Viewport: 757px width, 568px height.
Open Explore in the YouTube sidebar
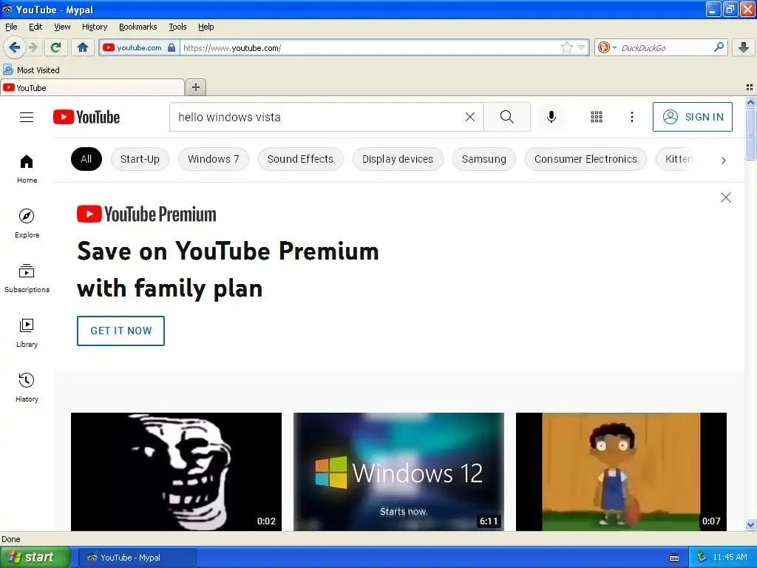27,223
